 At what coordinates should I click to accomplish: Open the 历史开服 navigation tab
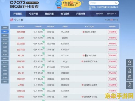pos(49,14)
